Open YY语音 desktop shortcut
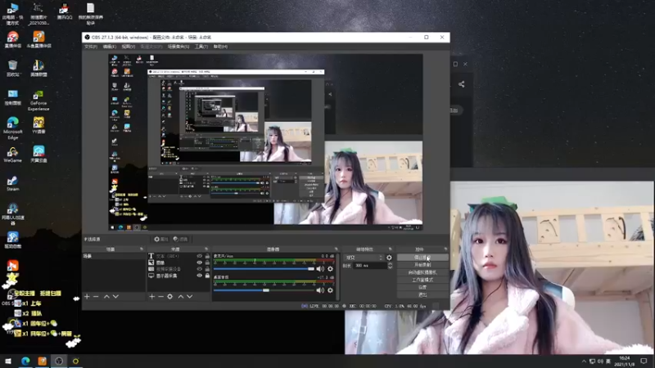655x368 pixels. tap(38, 125)
